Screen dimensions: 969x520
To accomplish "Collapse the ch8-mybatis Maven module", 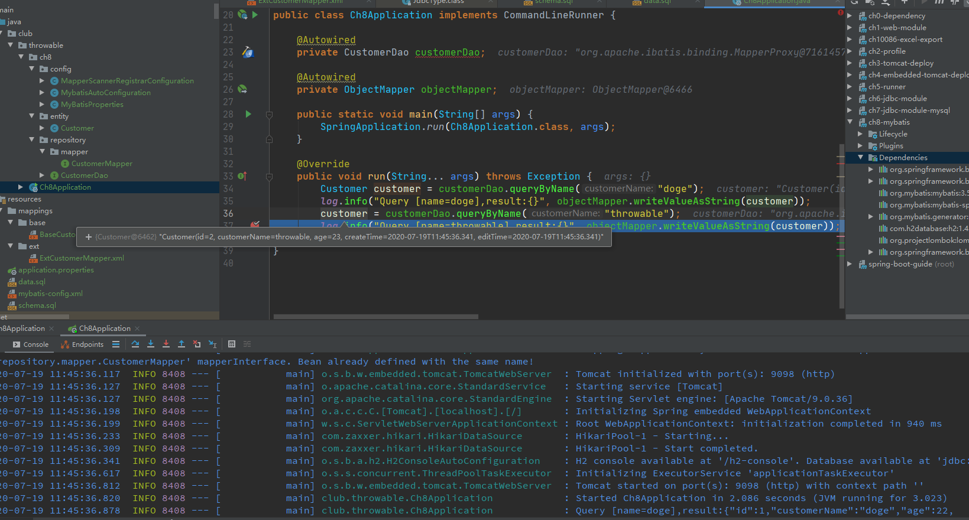I will (850, 122).
